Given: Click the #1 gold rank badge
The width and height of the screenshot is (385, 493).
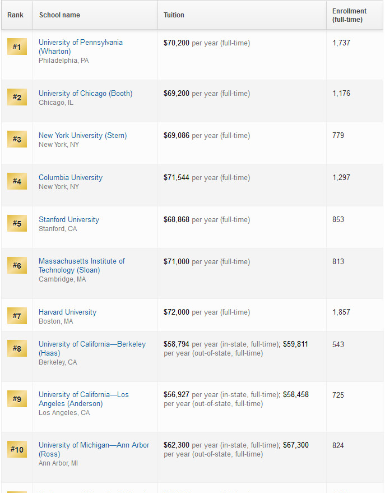Looking at the screenshot, I should [17, 47].
